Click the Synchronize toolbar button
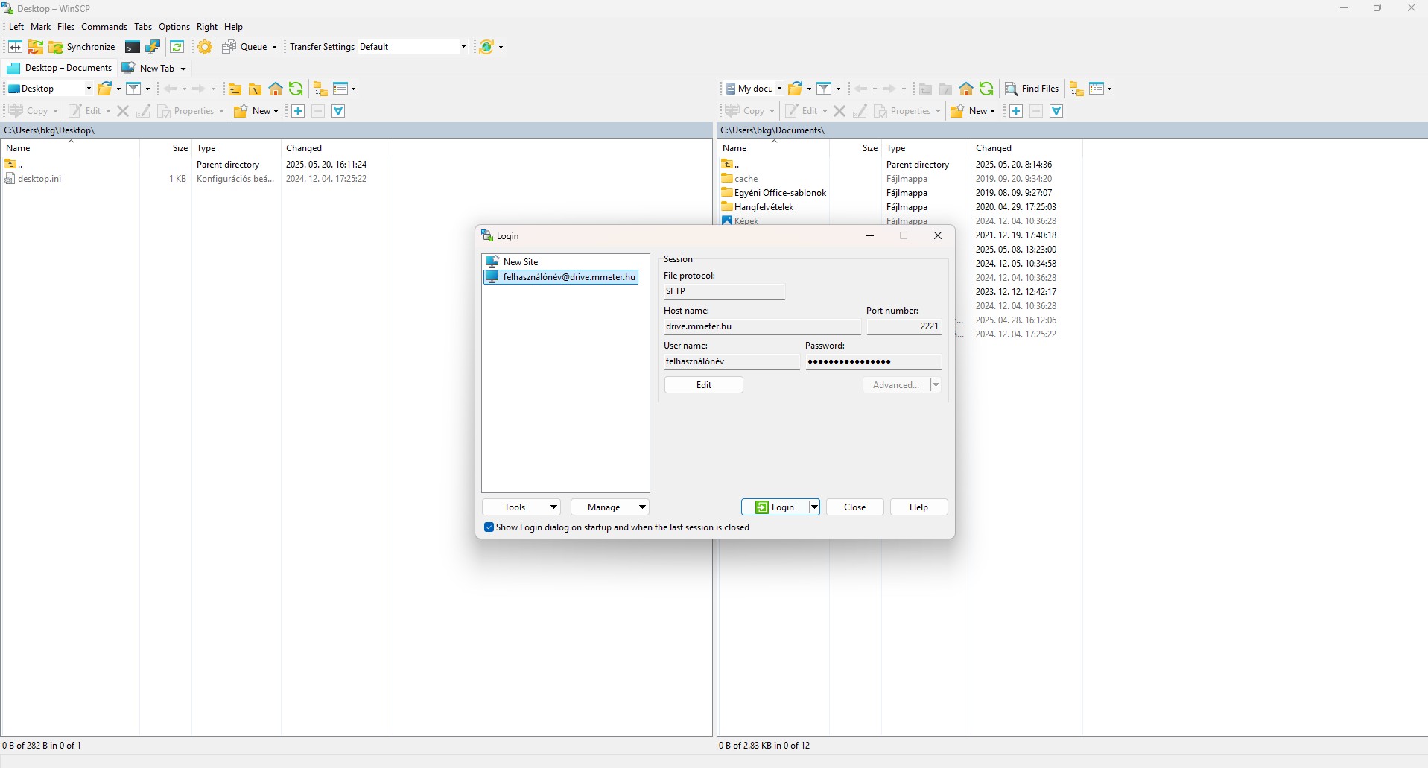Screen dimensions: 1428x768 (x=83, y=47)
